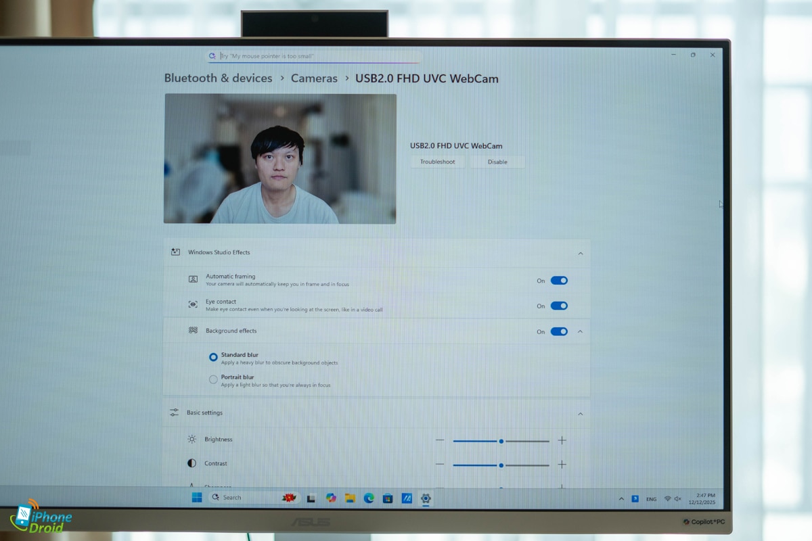Switch off Background effects toggle
This screenshot has width=812, height=541.
pyautogui.click(x=559, y=331)
